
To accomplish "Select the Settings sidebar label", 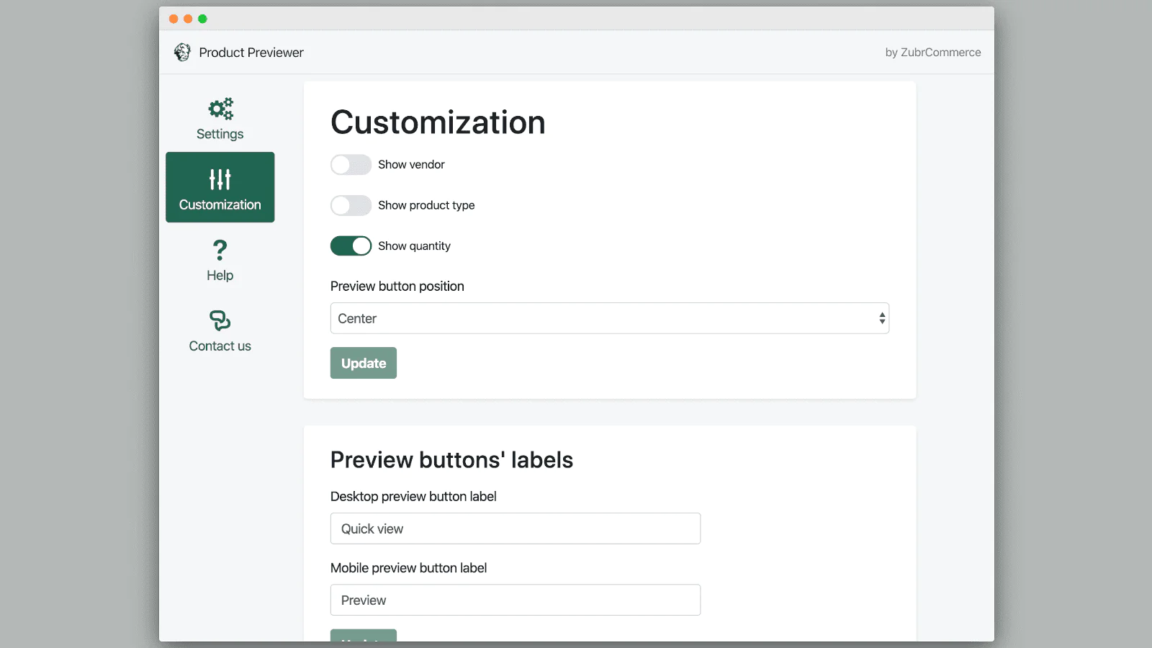I will coord(220,134).
